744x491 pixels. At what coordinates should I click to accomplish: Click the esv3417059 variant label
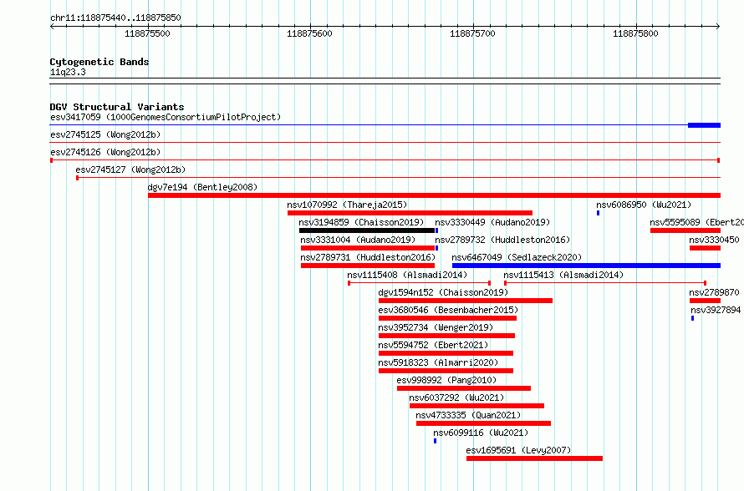click(166, 117)
